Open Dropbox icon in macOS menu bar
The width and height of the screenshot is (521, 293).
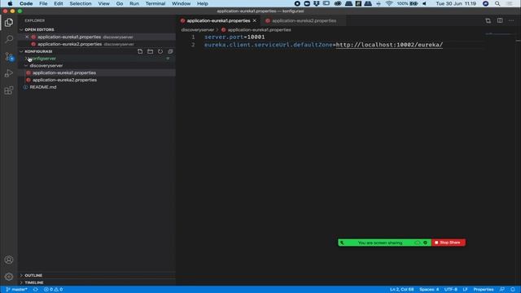[317, 3]
